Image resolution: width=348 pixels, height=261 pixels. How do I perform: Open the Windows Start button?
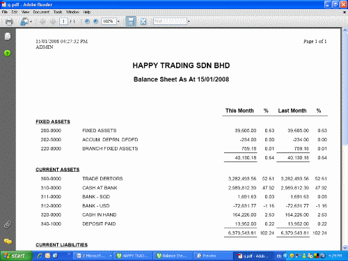(x=16, y=255)
